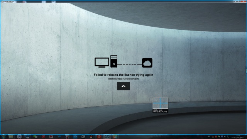Viewport: 247px width, 139px height.
Task: Click the monitor icon left of the tower
Action: 102,63
